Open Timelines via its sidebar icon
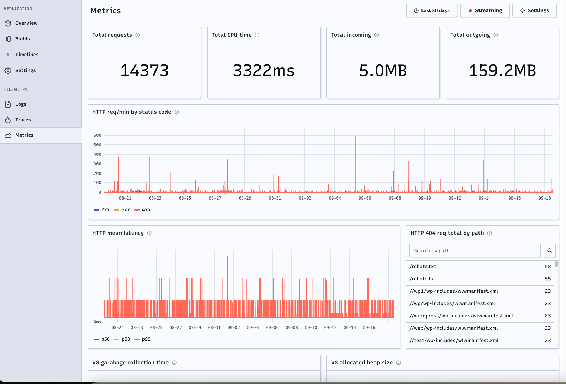Screen dimensions: 566x384 [8, 55]
